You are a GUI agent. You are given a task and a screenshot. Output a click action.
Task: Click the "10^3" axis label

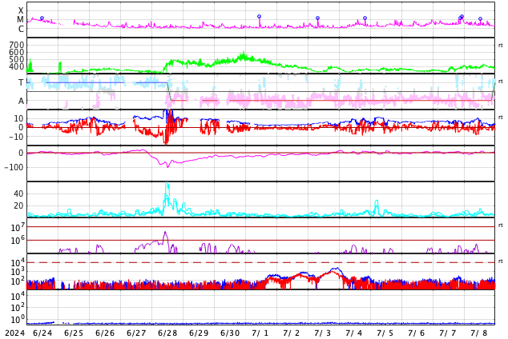click(x=18, y=272)
